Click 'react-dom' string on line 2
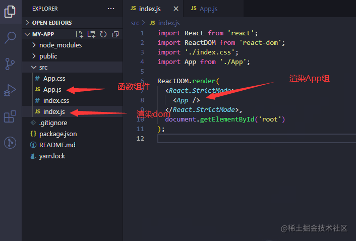The width and height of the screenshot is (356, 241). [260, 43]
